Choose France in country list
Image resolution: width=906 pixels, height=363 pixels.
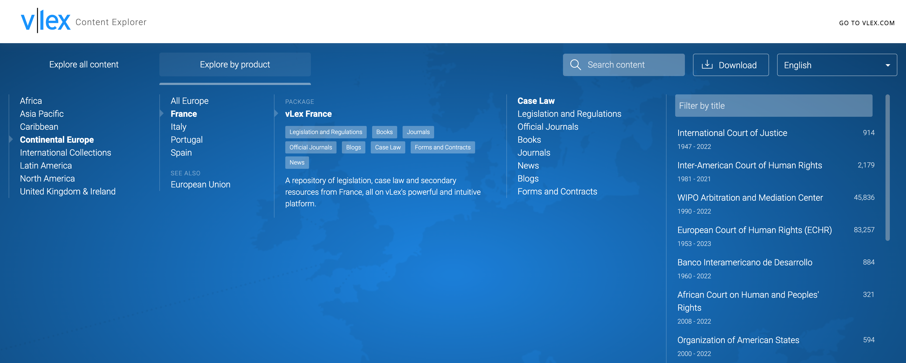pos(184,114)
